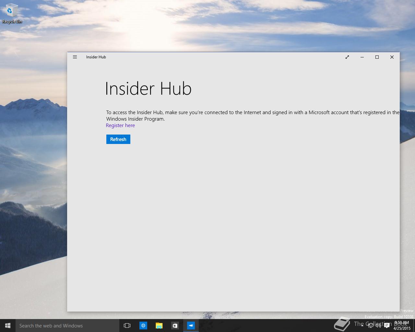The width and height of the screenshot is (415, 332).
Task: Show hidden system tray icons
Action: [x=362, y=326]
